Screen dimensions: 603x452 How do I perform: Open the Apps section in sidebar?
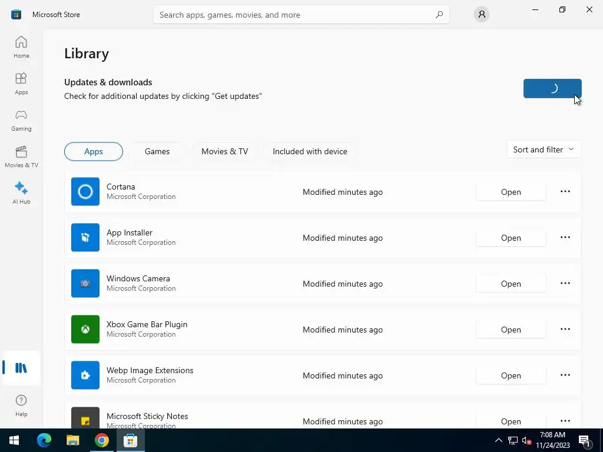pos(21,84)
